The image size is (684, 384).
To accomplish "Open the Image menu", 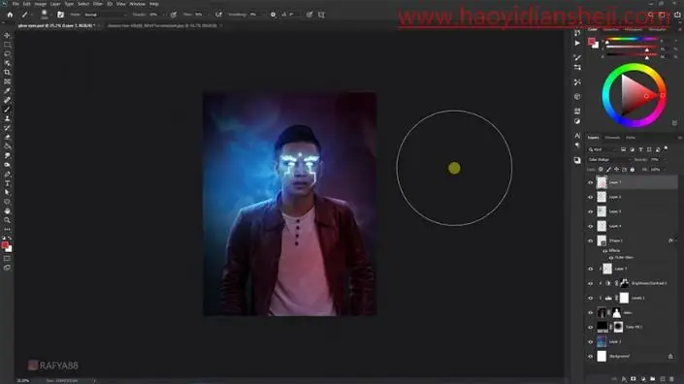I will (40, 4).
